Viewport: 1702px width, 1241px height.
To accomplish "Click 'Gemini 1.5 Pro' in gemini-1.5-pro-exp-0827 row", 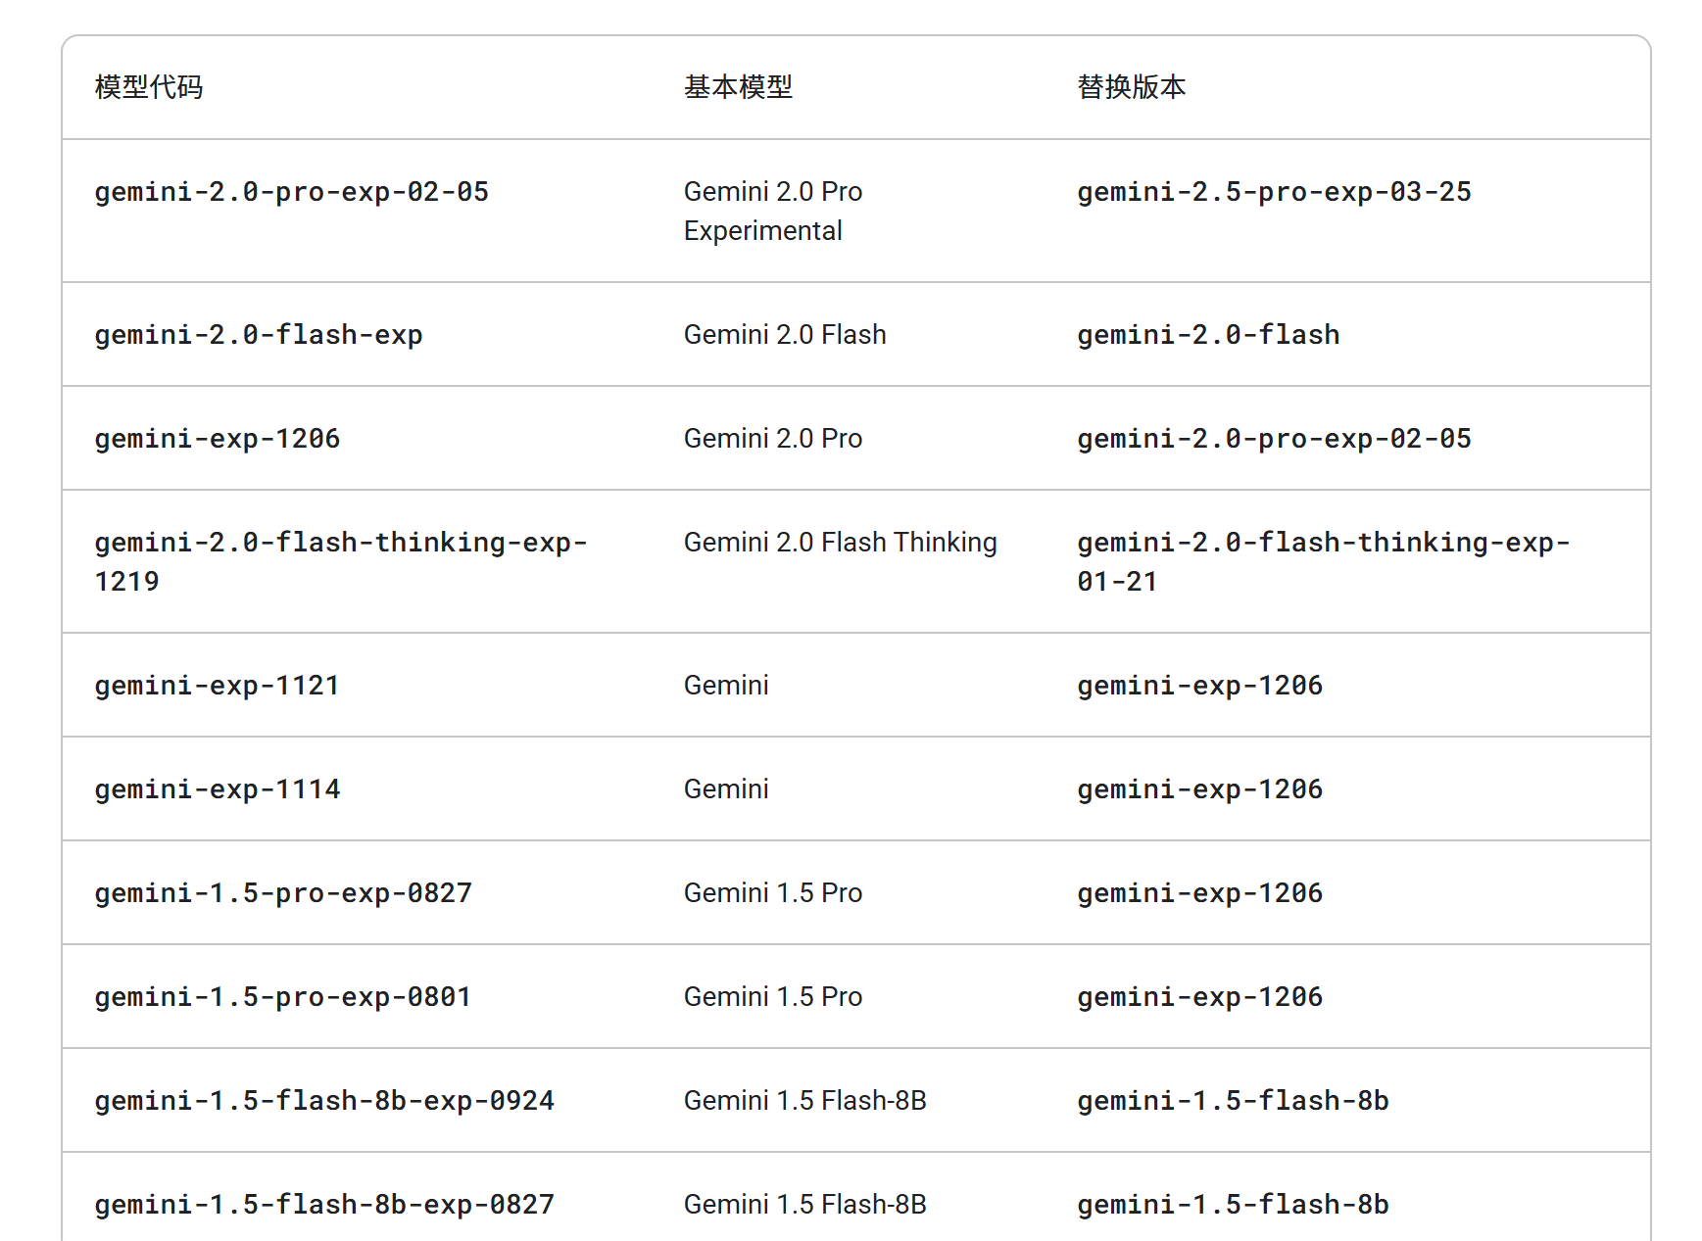I will (x=773, y=893).
